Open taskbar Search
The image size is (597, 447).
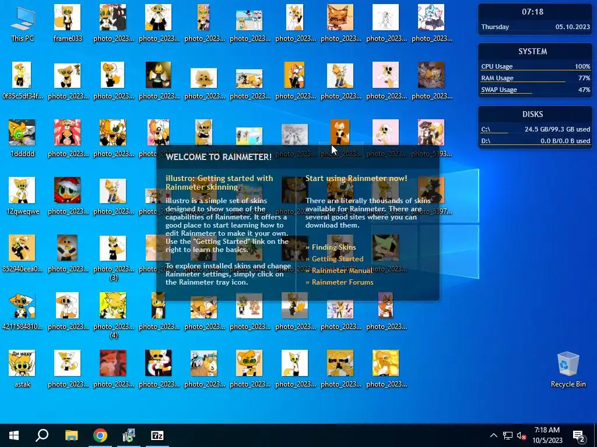[42, 435]
